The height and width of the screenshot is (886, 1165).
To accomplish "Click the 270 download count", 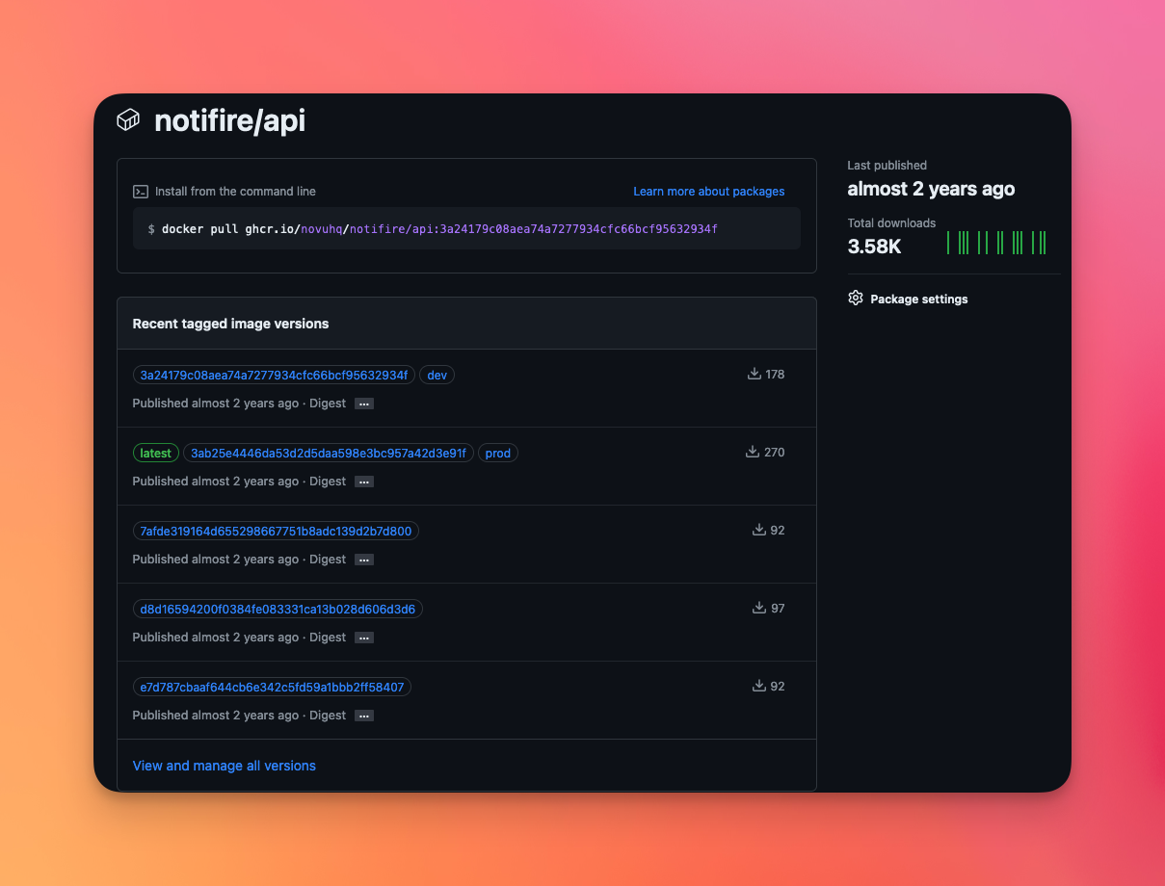I will [x=774, y=453].
